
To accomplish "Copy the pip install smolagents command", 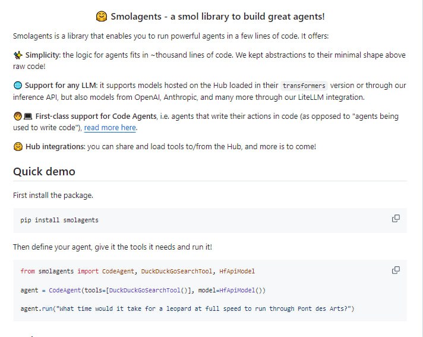I will [x=396, y=219].
